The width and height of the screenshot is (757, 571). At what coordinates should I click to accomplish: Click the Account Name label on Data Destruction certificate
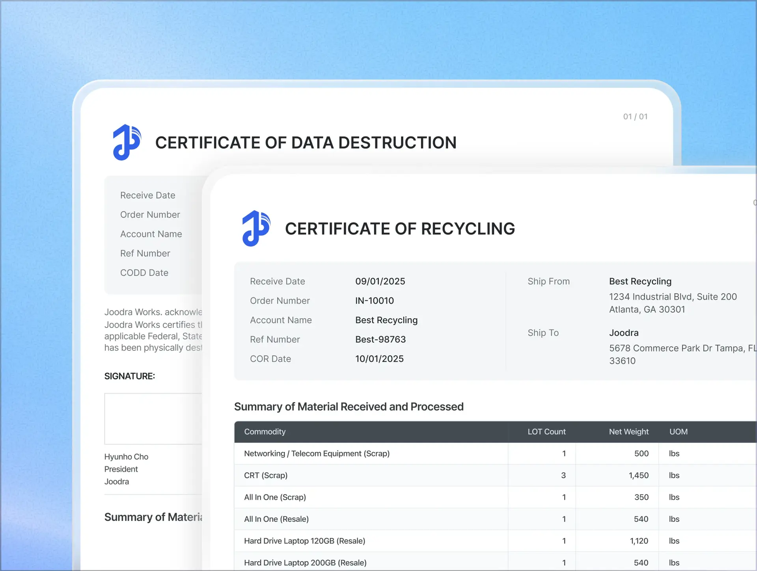pyautogui.click(x=151, y=234)
